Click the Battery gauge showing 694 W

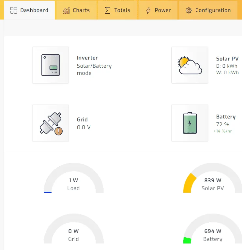point(213,234)
